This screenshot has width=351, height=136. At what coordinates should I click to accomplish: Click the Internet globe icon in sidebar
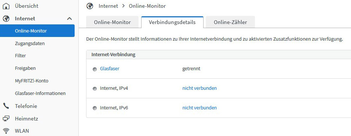pyautogui.click(x=6, y=18)
